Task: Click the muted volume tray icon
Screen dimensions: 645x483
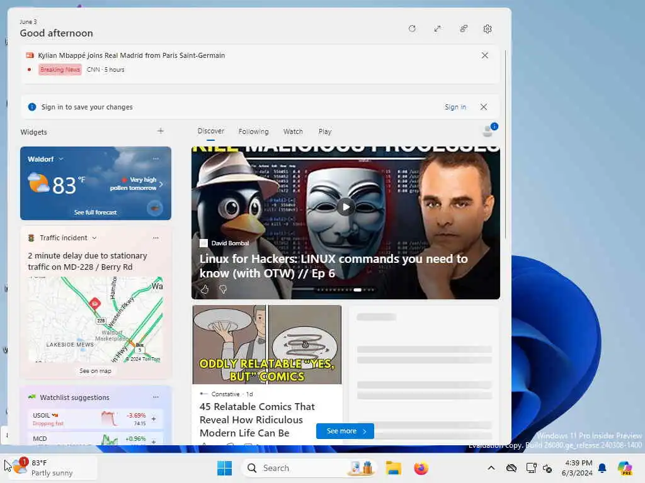Action: click(x=547, y=468)
